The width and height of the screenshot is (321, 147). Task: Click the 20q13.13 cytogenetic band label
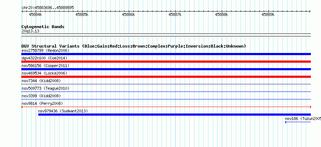point(30,31)
